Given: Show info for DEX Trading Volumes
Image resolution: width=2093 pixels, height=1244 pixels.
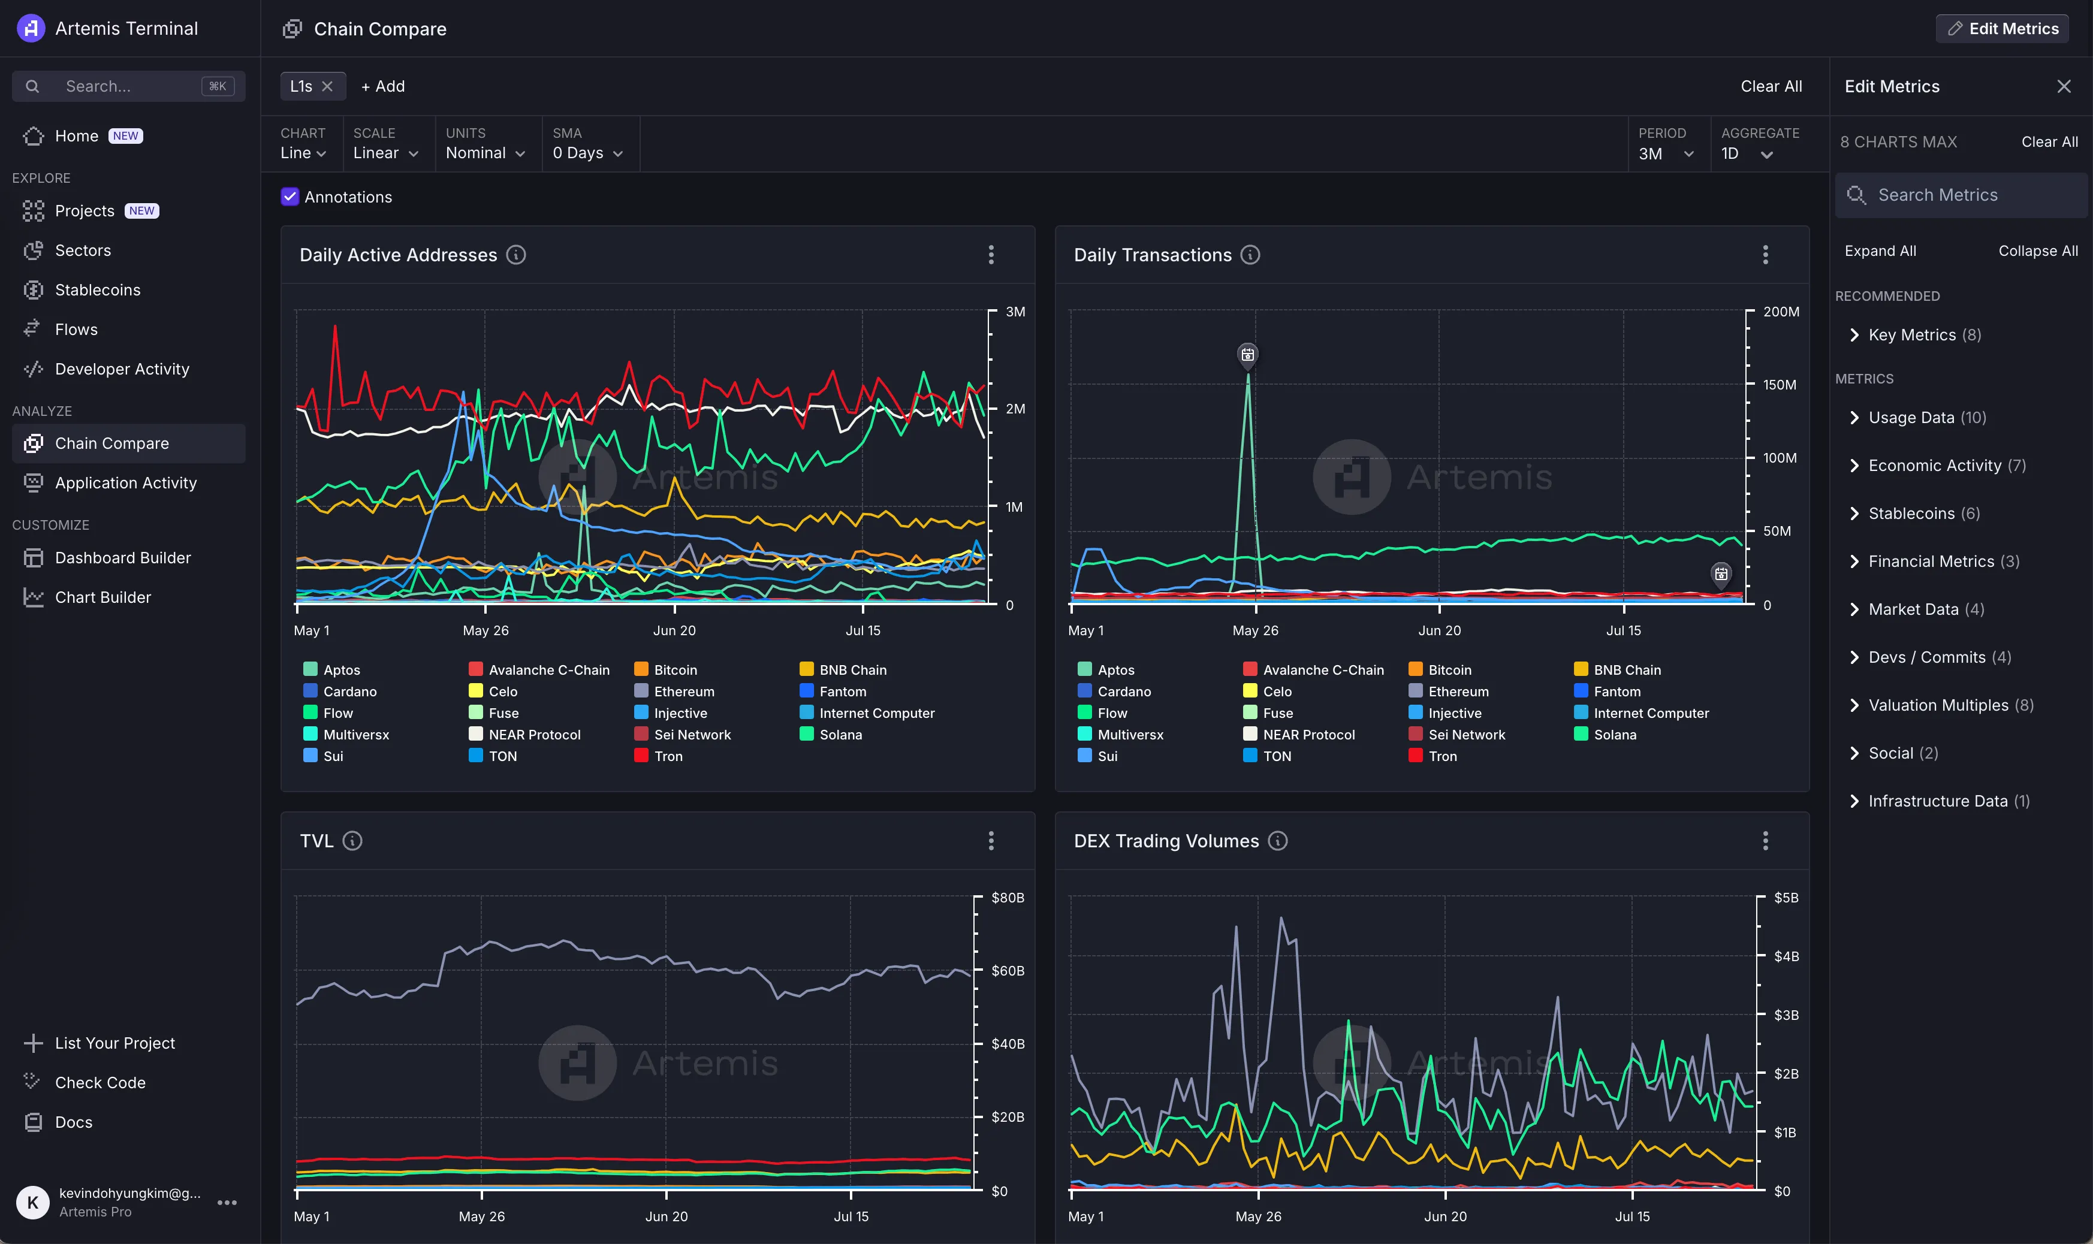Looking at the screenshot, I should click(x=1277, y=842).
